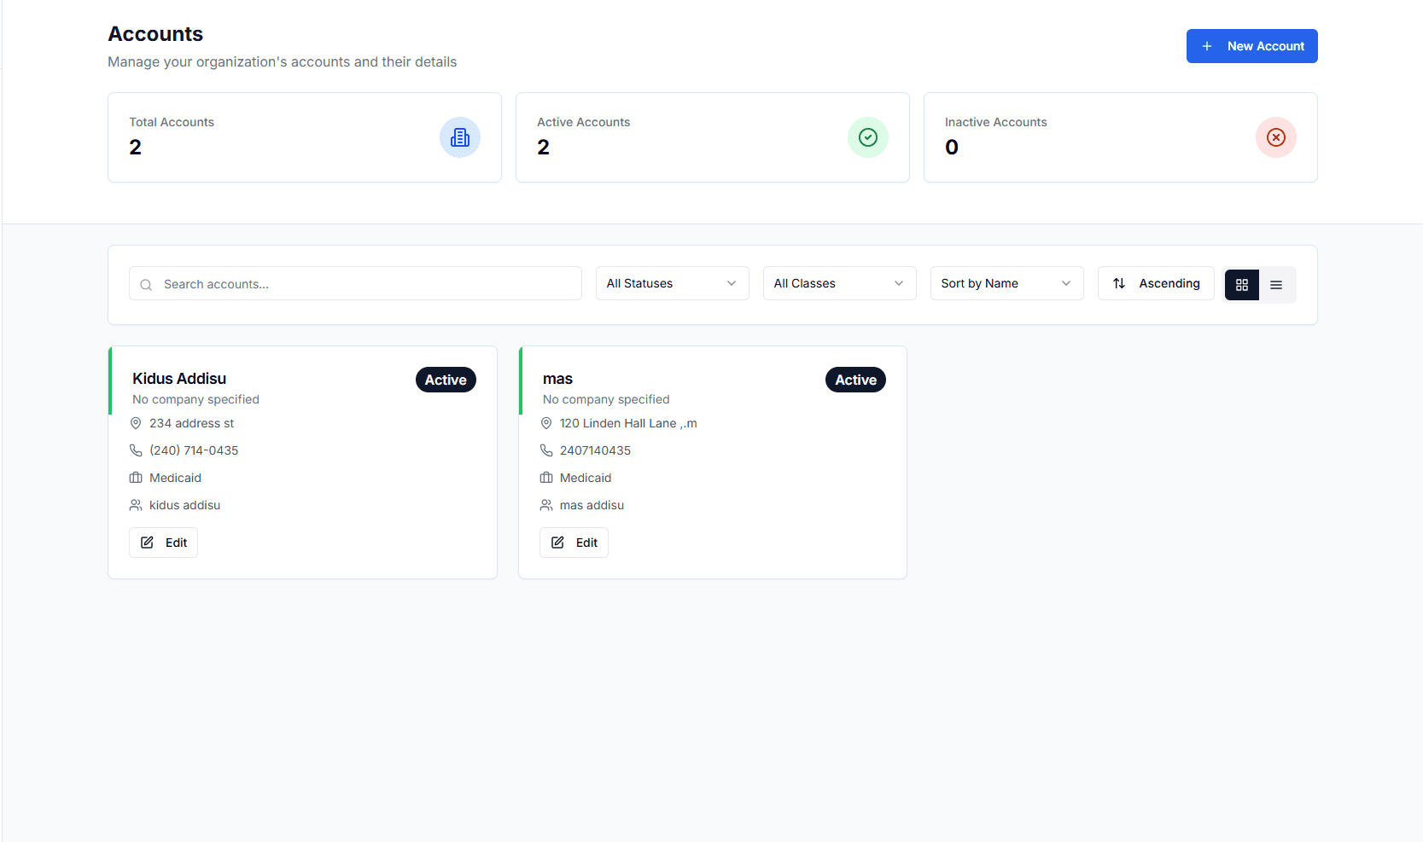Click the phone icon next to (240) 714-0435

[x=136, y=450]
